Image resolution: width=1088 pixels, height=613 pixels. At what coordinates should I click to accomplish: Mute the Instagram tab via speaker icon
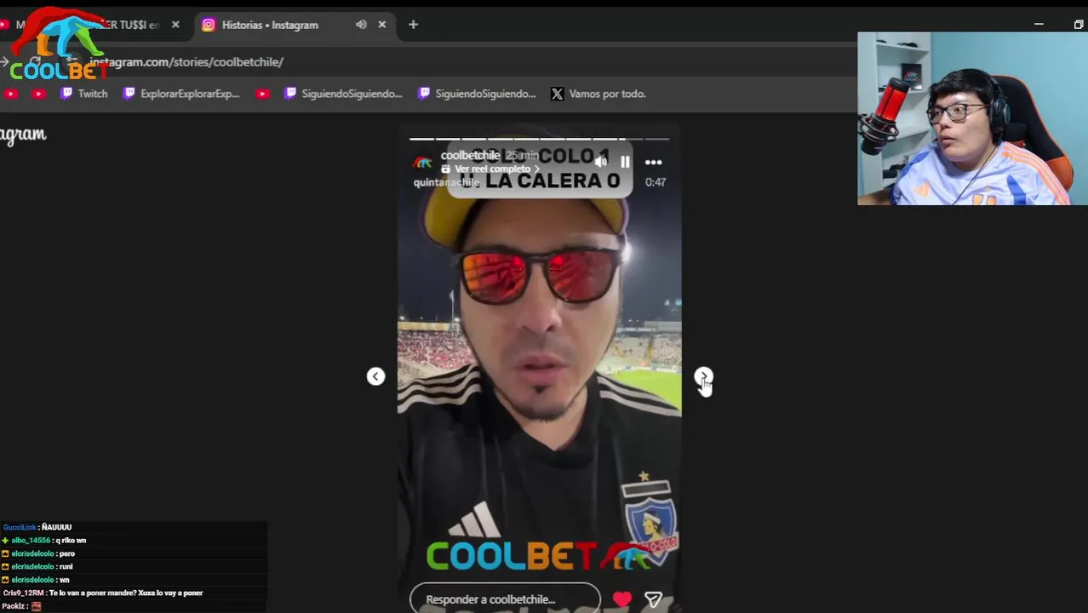point(361,25)
